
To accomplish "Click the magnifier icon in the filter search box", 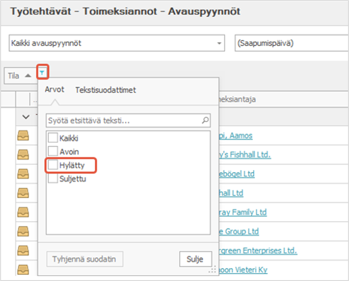I will [205, 120].
